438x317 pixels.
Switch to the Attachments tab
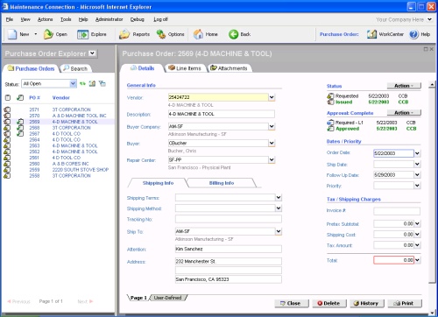coord(229,68)
